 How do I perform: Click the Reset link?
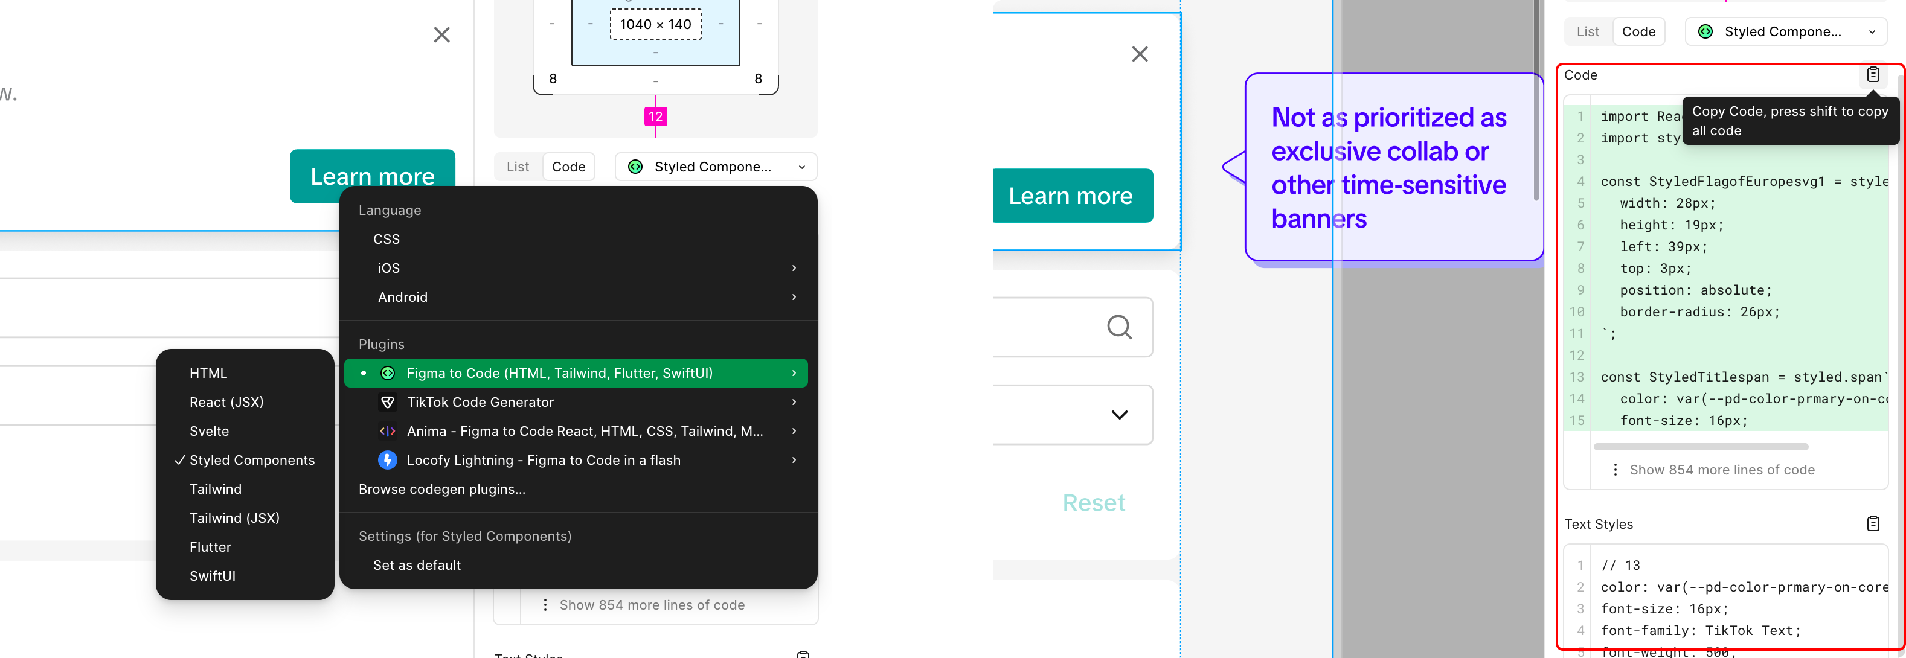coord(1094,503)
